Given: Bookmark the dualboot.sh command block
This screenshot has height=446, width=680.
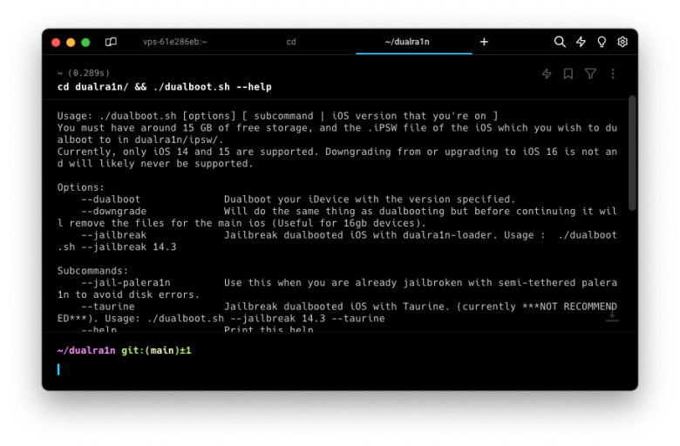Looking at the screenshot, I should 568,74.
